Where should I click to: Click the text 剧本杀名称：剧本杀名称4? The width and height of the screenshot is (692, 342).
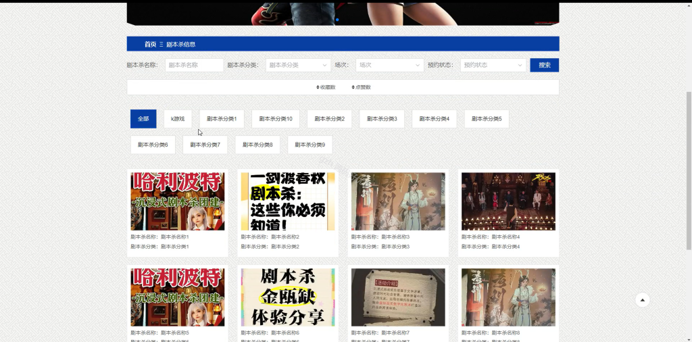click(x=491, y=237)
